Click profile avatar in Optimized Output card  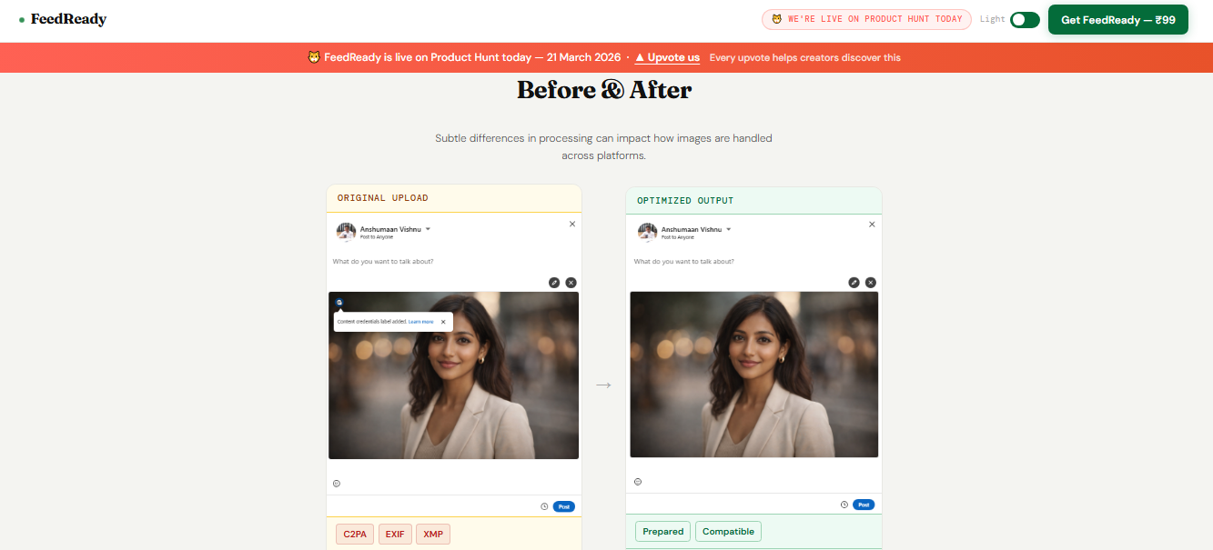[x=647, y=232]
